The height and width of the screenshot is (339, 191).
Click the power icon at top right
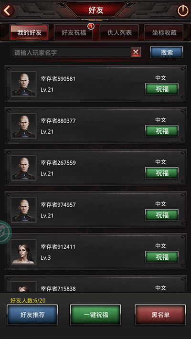pos(183,11)
